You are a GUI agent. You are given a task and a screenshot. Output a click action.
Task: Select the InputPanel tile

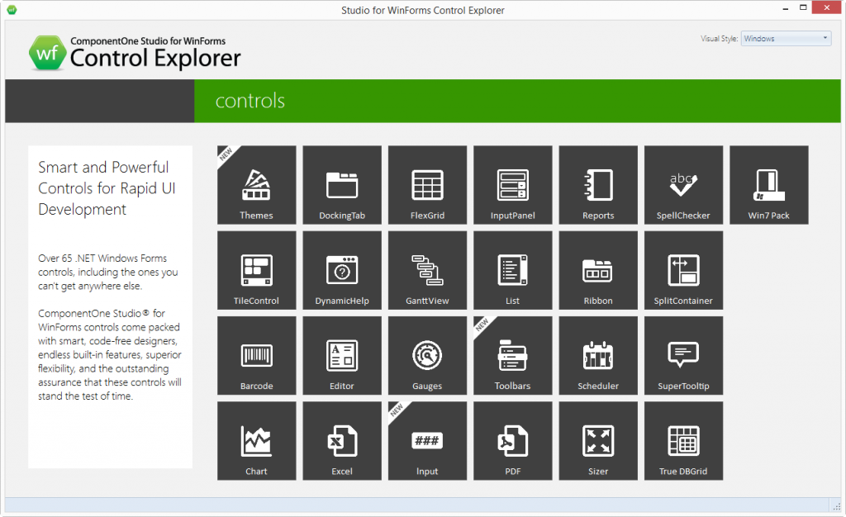(512, 185)
